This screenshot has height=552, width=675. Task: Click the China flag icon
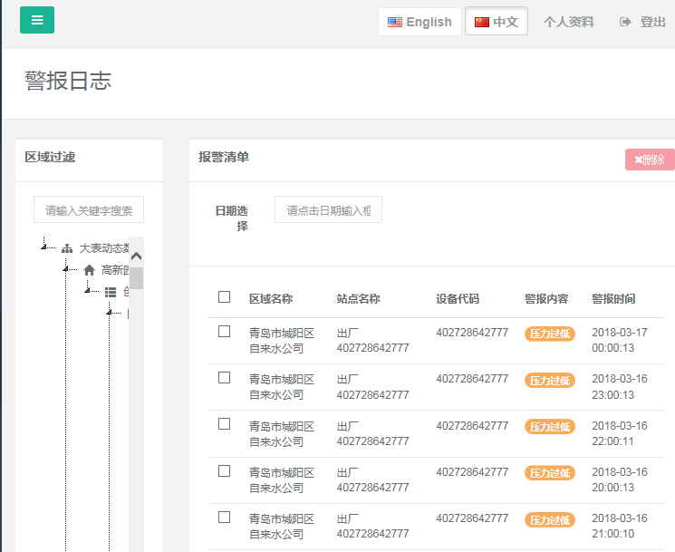[482, 22]
